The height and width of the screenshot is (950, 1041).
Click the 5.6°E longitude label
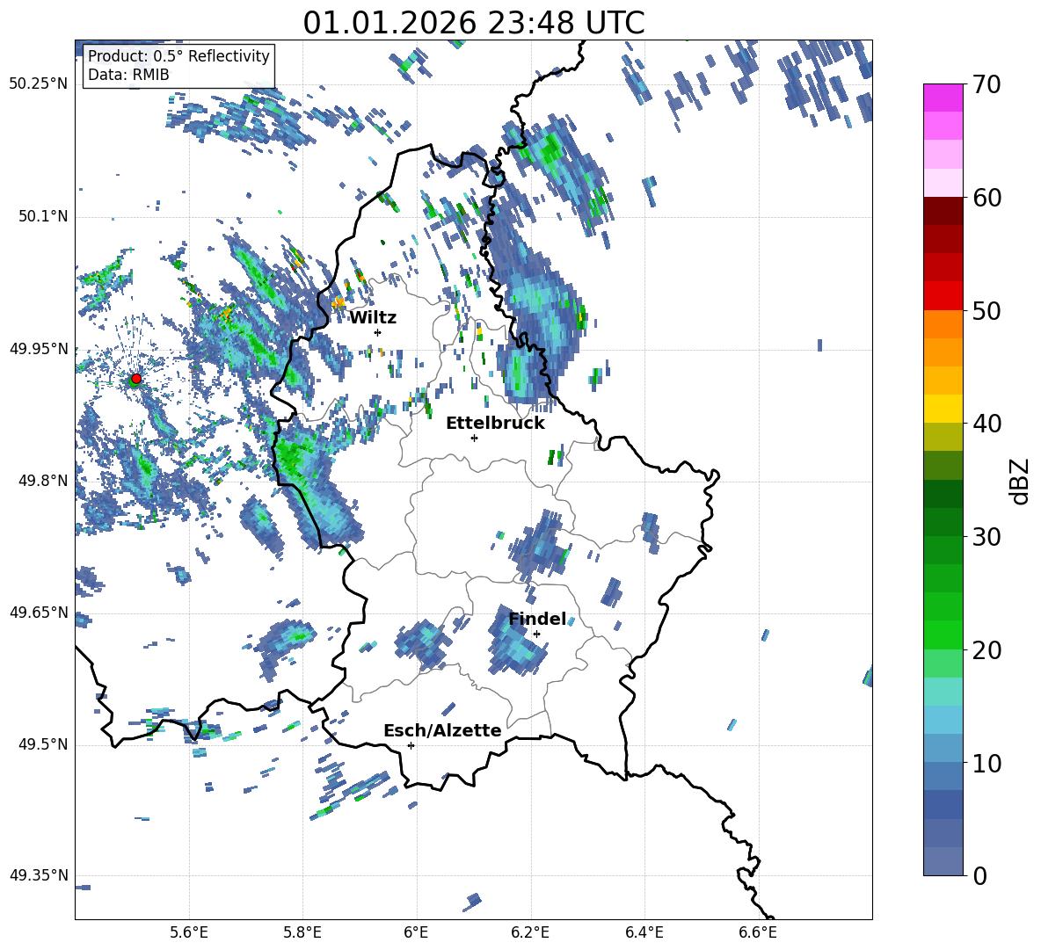189,932
